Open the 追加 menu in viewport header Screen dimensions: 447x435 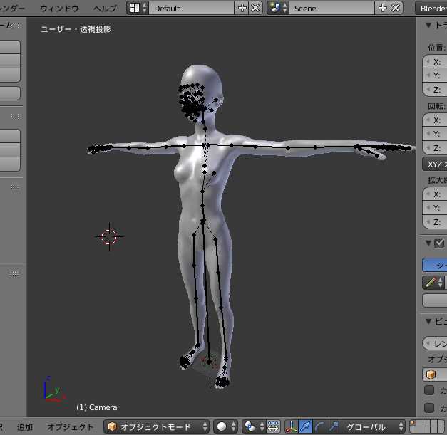(25, 426)
